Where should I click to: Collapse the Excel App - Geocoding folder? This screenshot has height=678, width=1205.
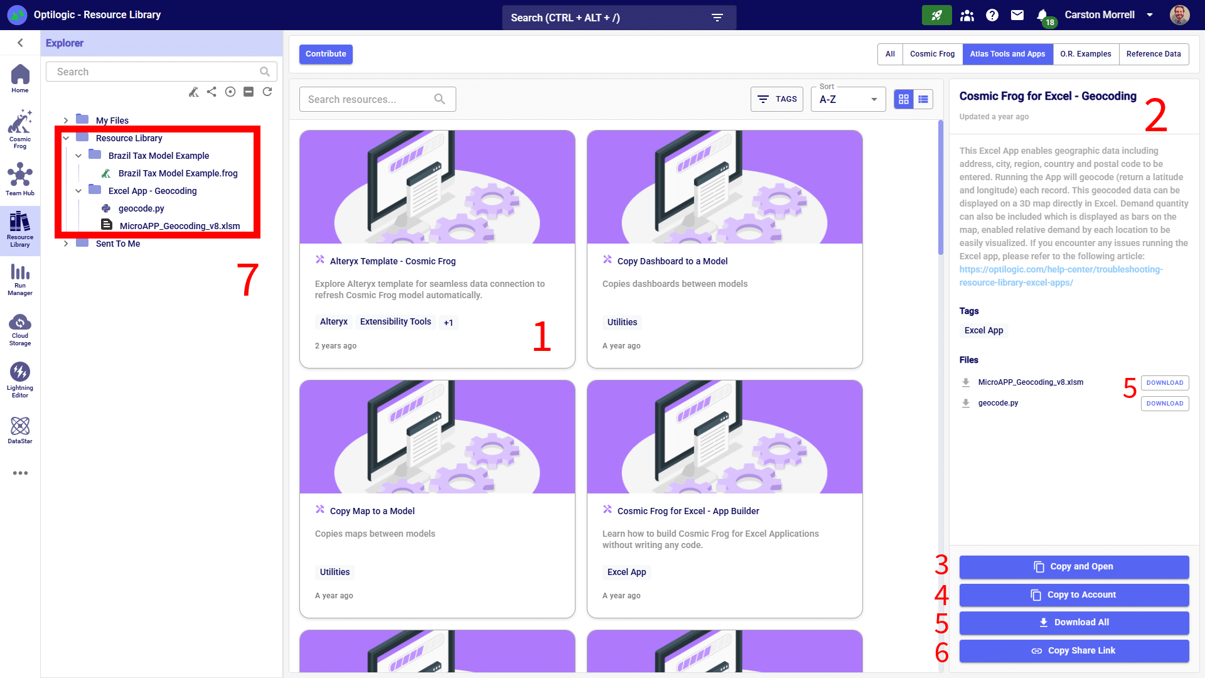coord(78,191)
